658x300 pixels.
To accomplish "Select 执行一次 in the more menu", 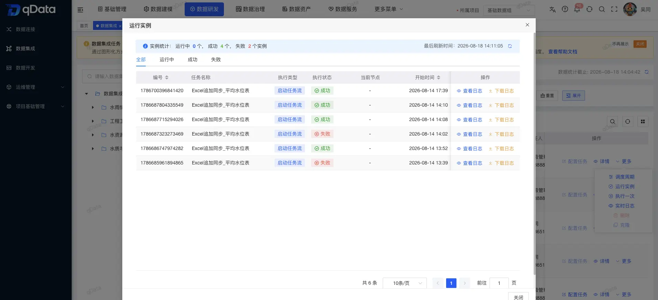I will [622, 196].
